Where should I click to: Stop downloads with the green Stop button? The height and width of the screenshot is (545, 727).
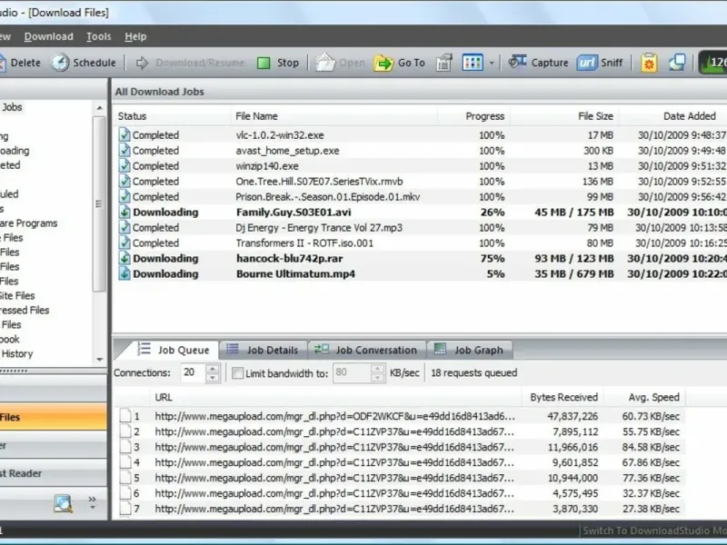pos(278,63)
